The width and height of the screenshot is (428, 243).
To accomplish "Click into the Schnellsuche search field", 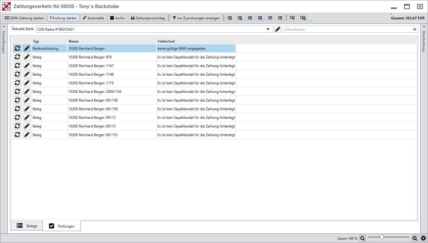I will (x=348, y=29).
